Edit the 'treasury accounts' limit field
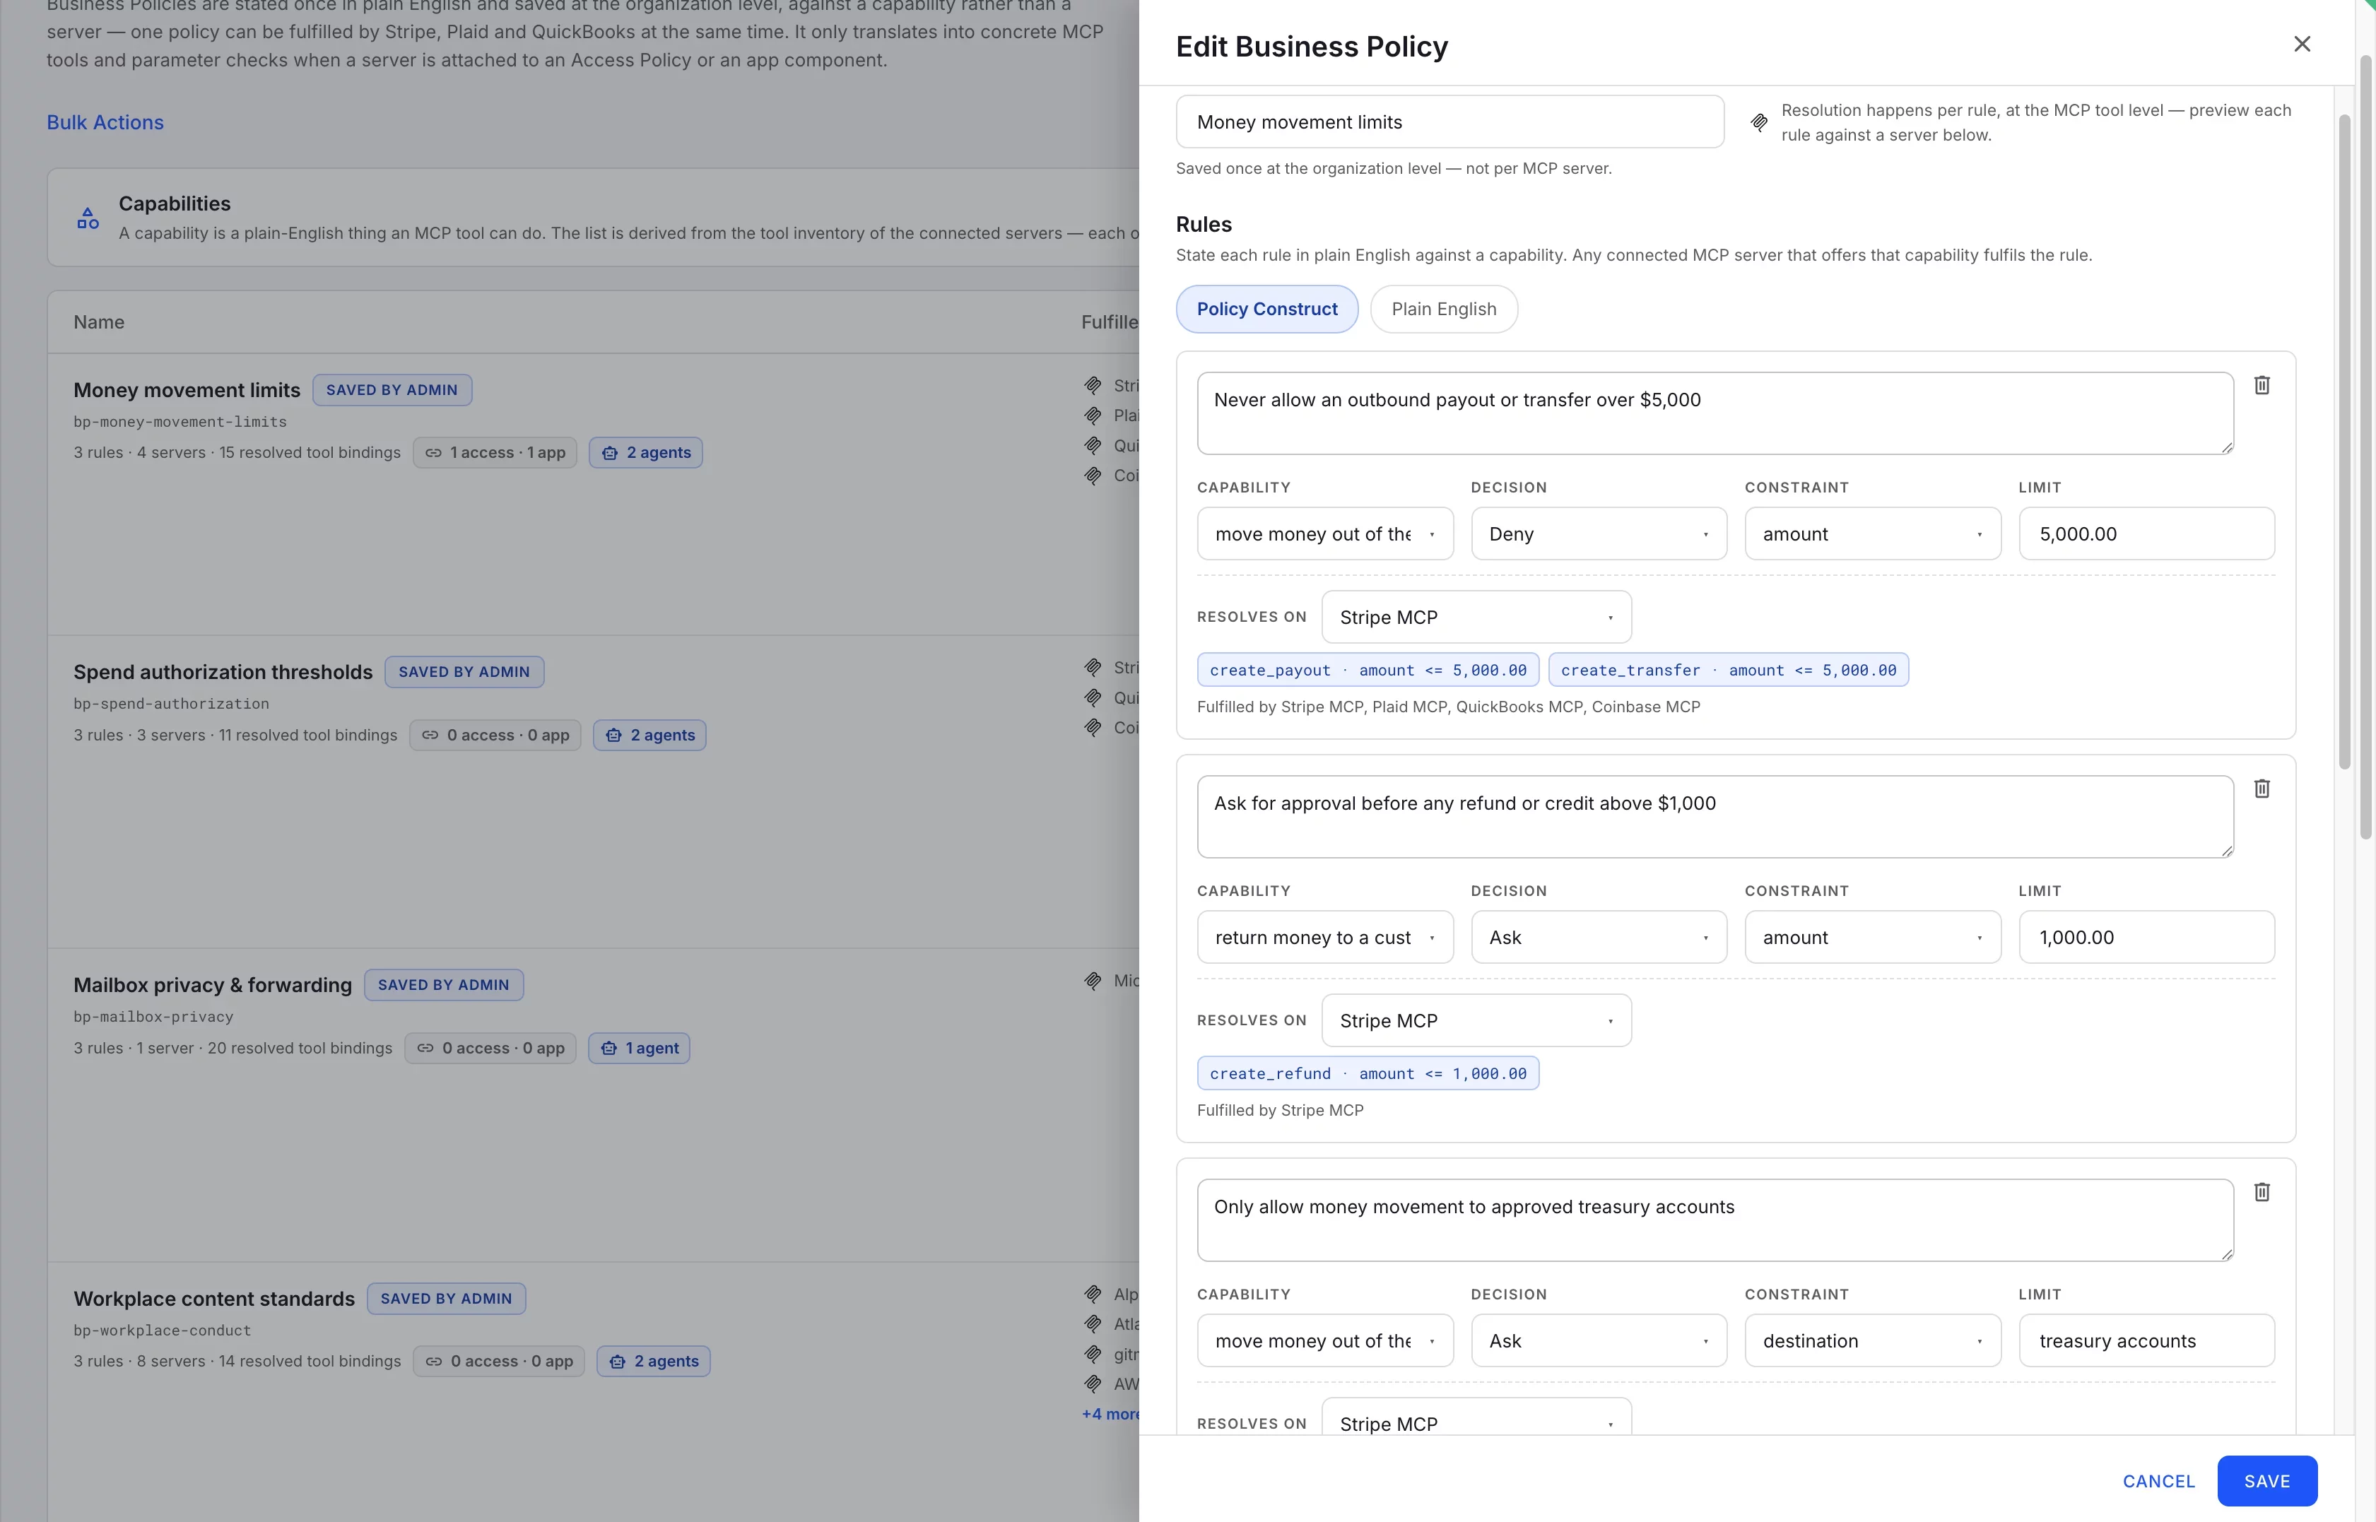2376x1522 pixels. [2147, 1341]
